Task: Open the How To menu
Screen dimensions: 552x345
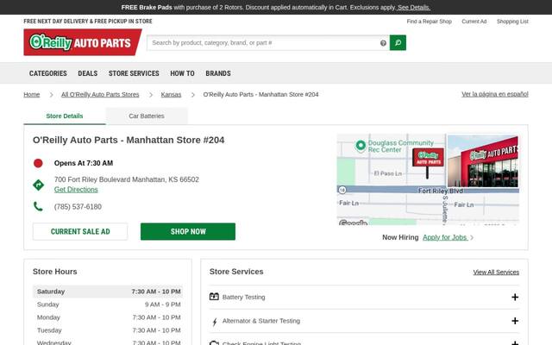Action: coord(182,73)
